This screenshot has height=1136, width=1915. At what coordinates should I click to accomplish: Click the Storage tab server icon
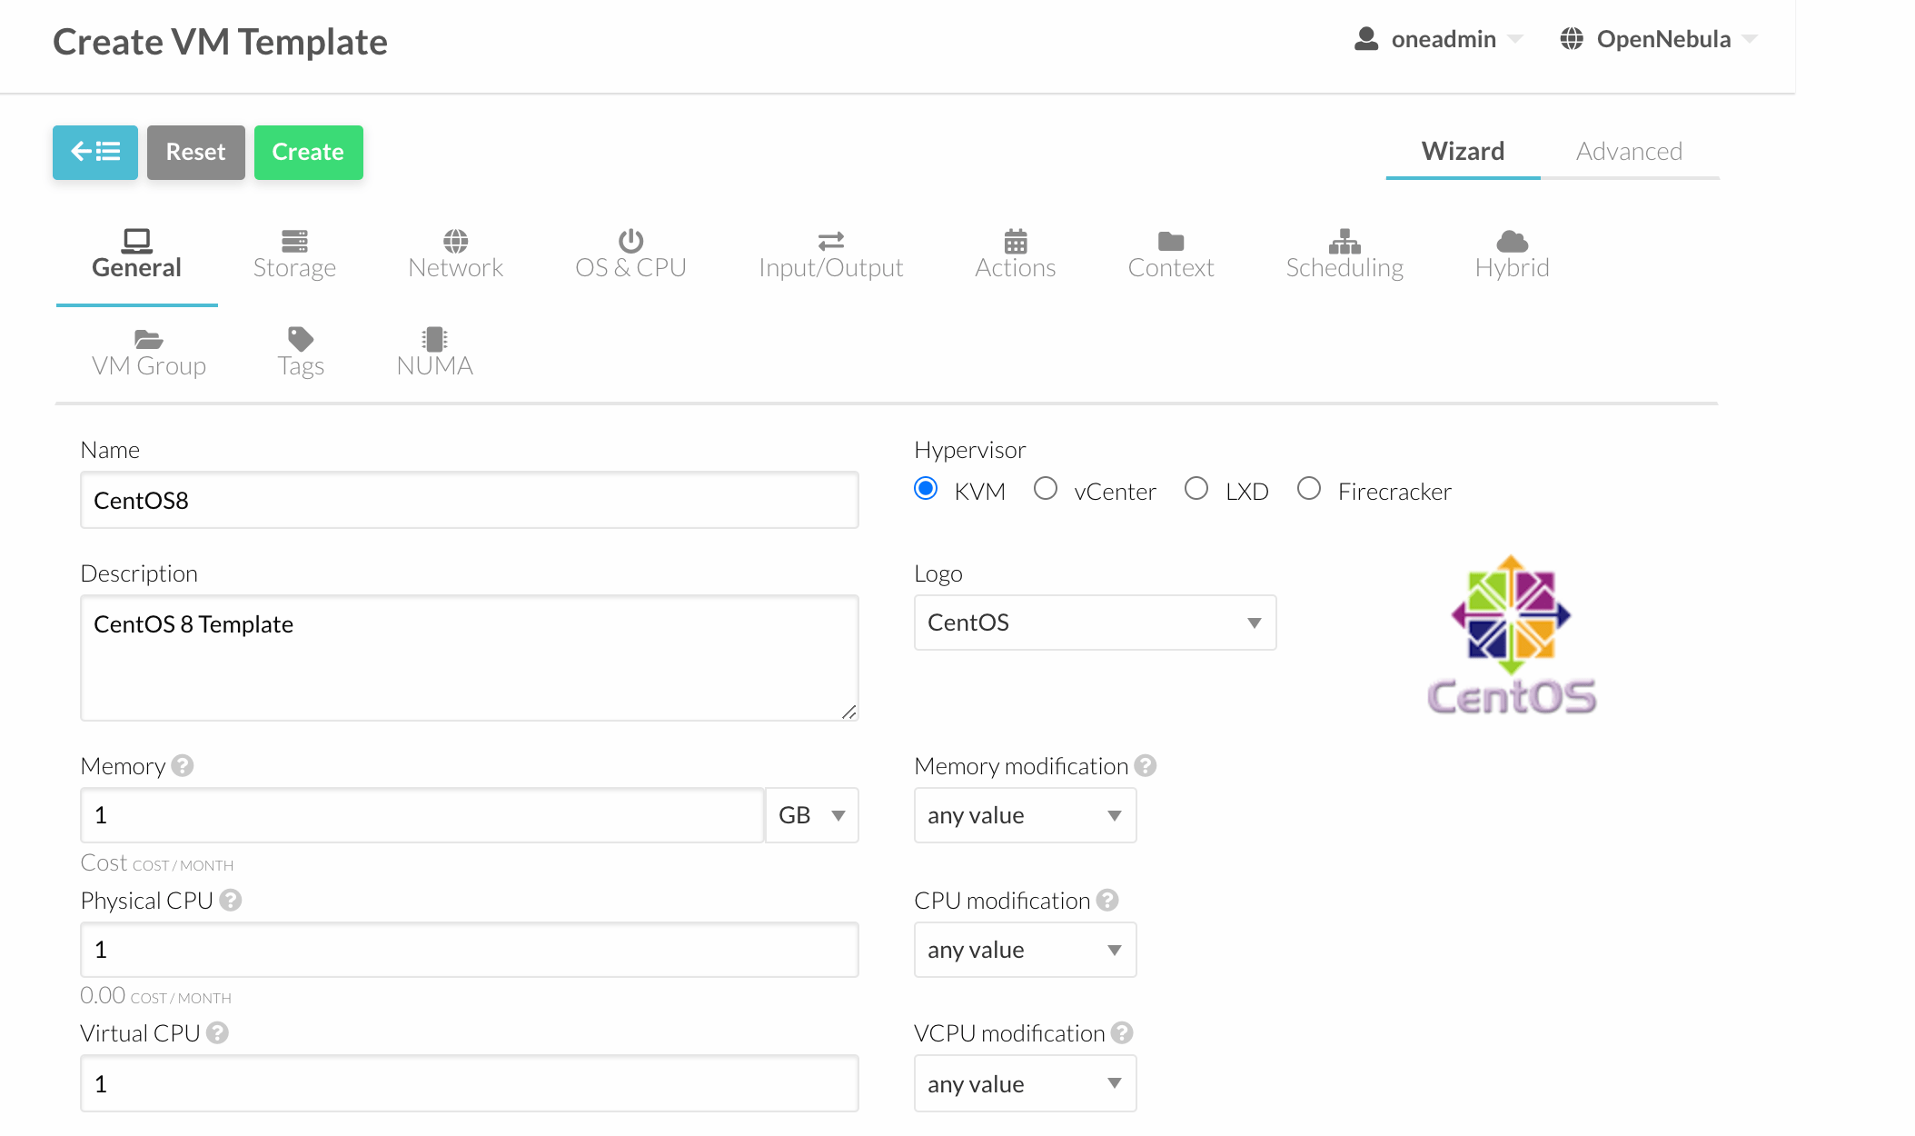pos(294,241)
